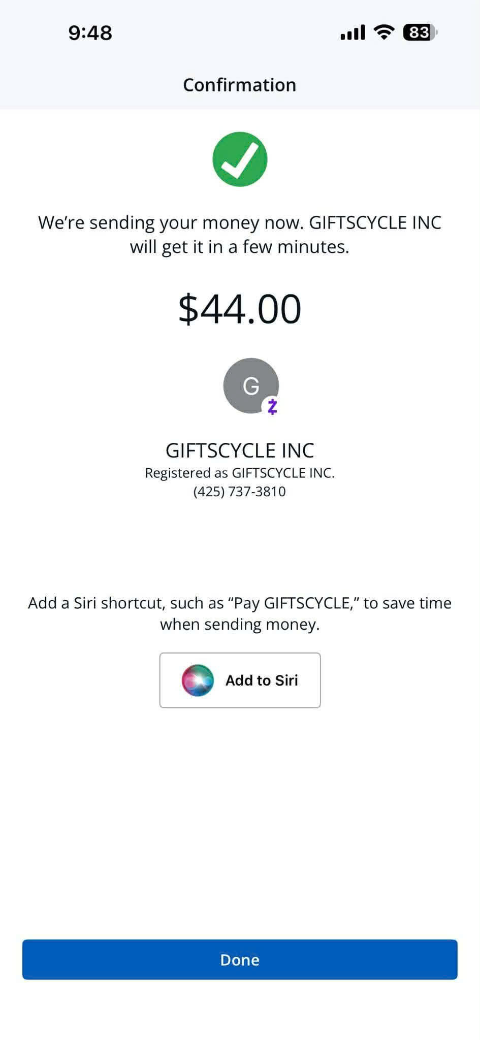This screenshot has height=1040, width=480.
Task: Tap the 'Add to Siri' text label
Action: click(x=262, y=680)
